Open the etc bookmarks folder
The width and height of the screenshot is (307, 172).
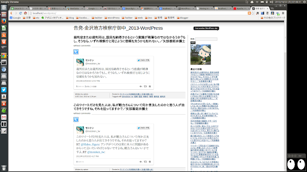[x=36, y=18]
